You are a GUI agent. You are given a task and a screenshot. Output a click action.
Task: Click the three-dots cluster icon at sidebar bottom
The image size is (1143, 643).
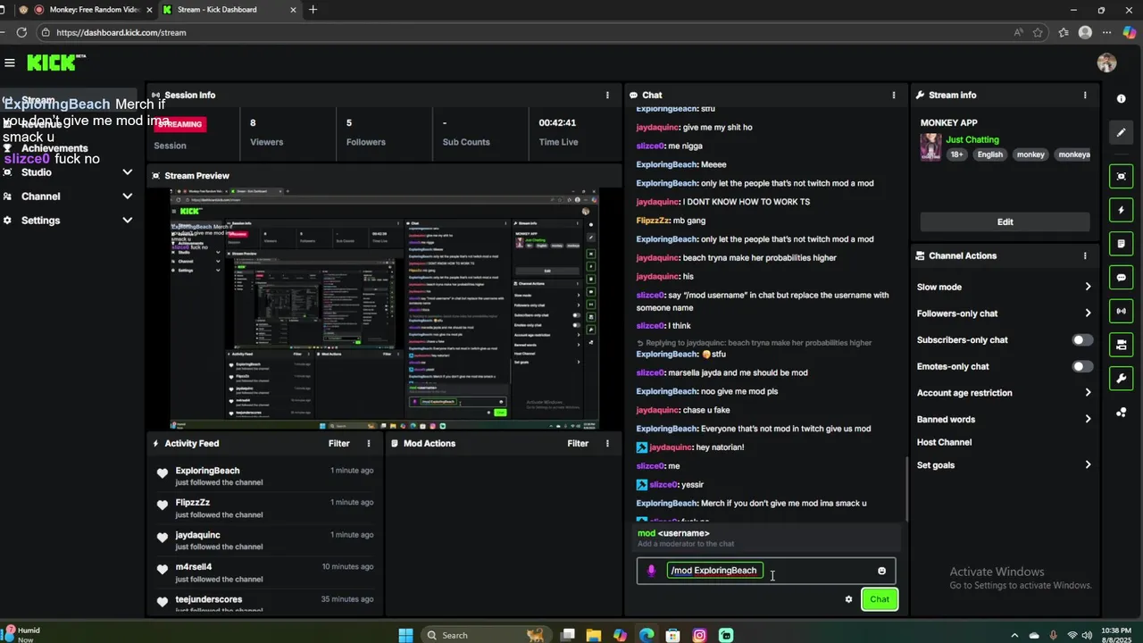coord(1122,412)
